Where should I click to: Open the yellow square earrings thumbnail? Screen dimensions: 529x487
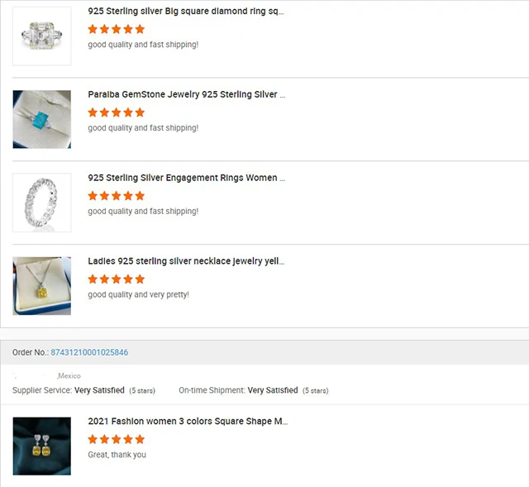(41, 446)
